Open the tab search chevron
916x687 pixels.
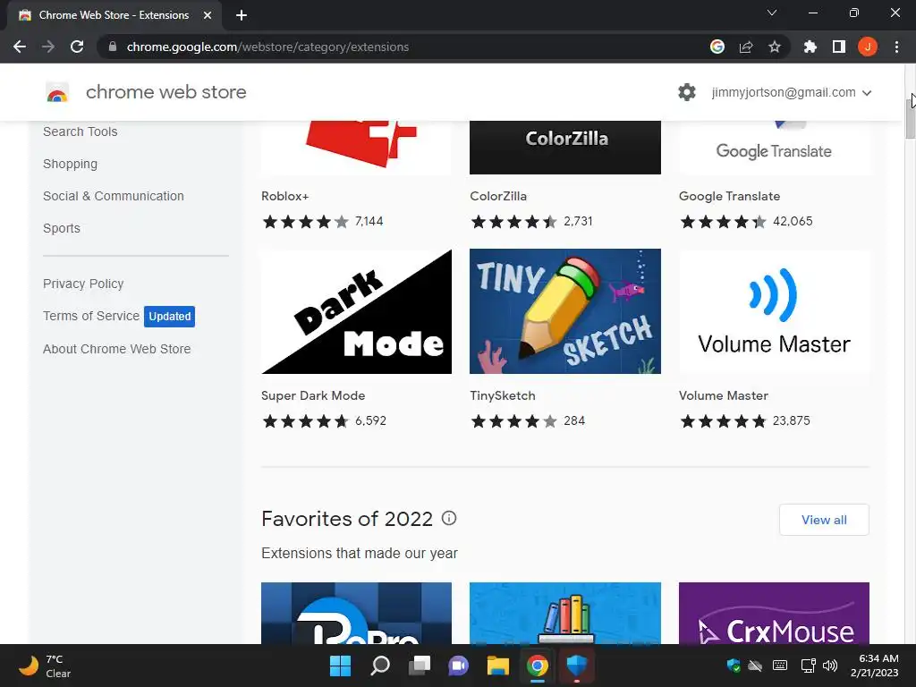pyautogui.click(x=772, y=13)
